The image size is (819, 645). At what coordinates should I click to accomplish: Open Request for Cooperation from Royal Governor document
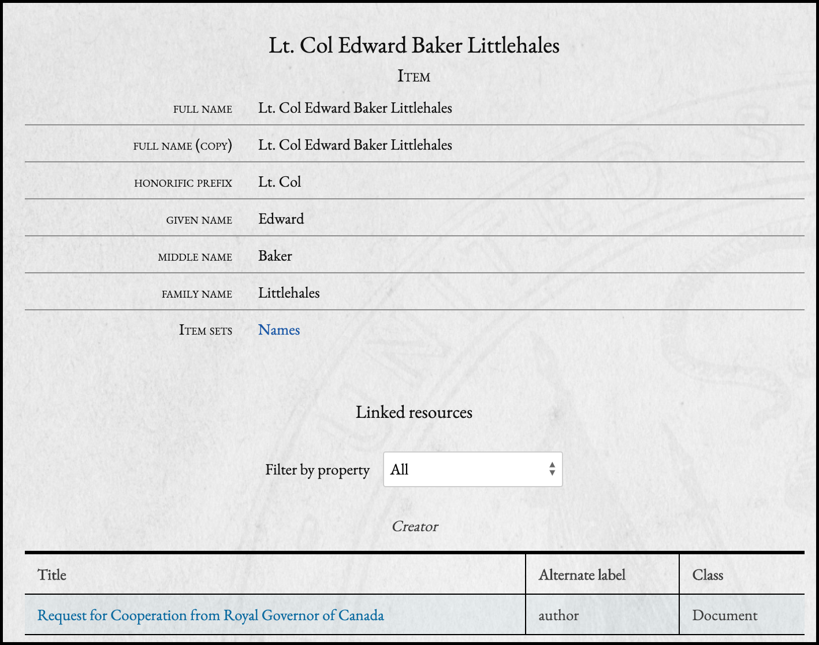click(x=210, y=616)
